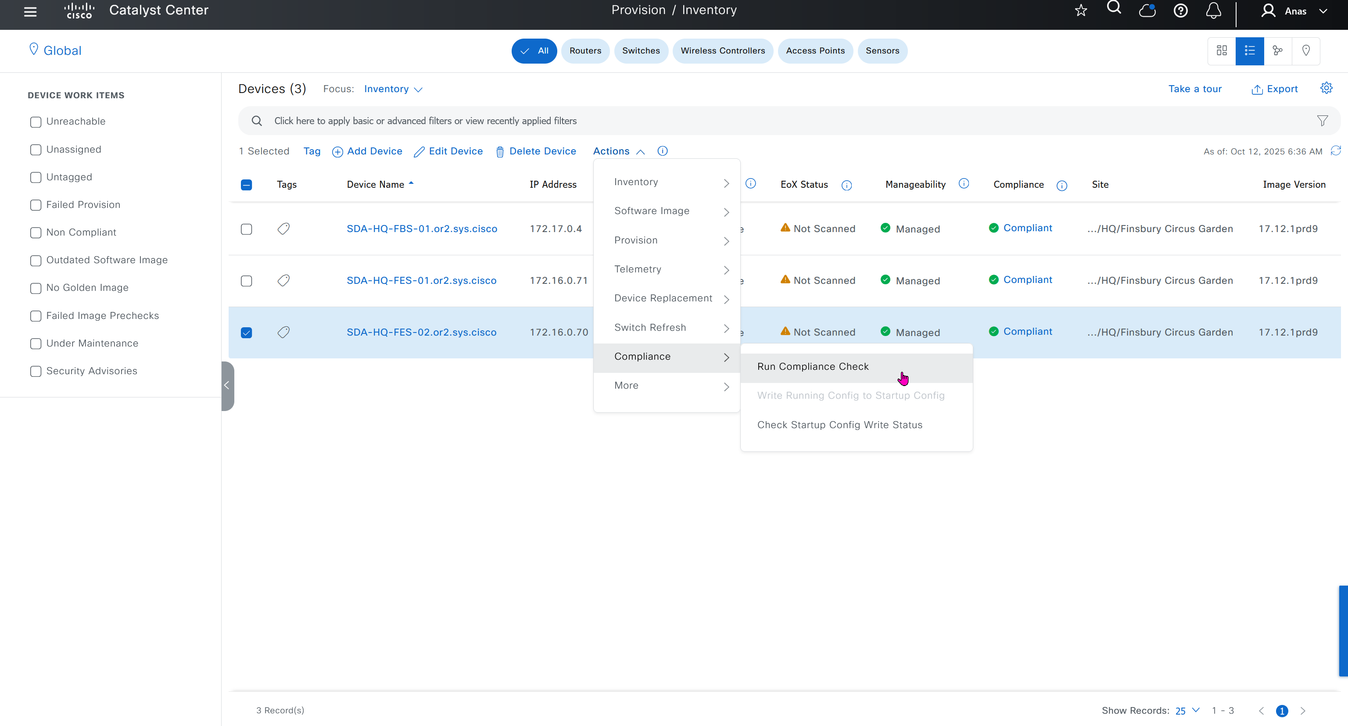Click the Export button
The width and height of the screenshot is (1348, 726).
point(1275,89)
